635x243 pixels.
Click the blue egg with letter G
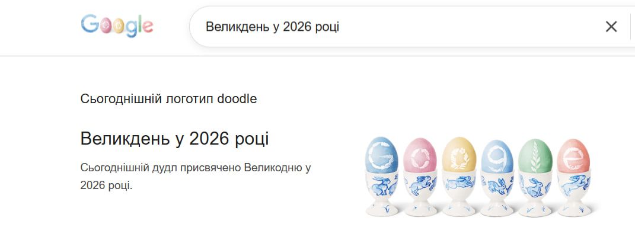381,155
